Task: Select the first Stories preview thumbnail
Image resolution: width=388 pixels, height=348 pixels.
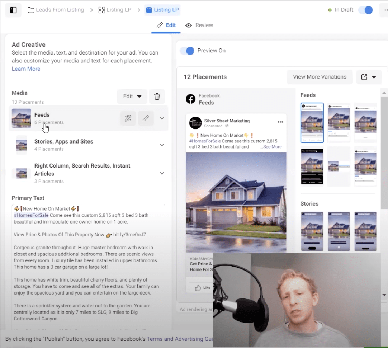Action: coord(312,231)
